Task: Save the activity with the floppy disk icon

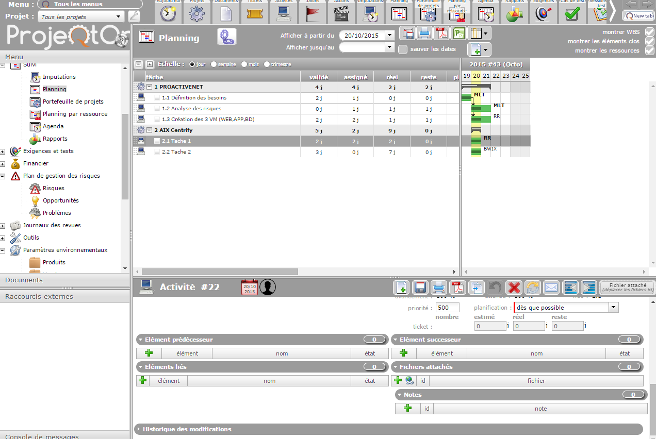Action: click(x=419, y=288)
